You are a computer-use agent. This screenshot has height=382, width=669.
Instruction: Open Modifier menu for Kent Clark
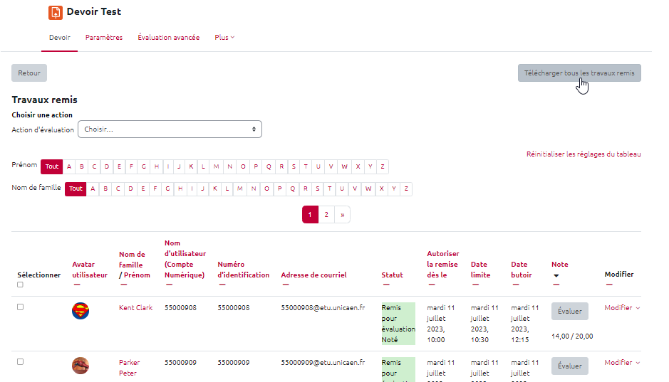(621, 308)
